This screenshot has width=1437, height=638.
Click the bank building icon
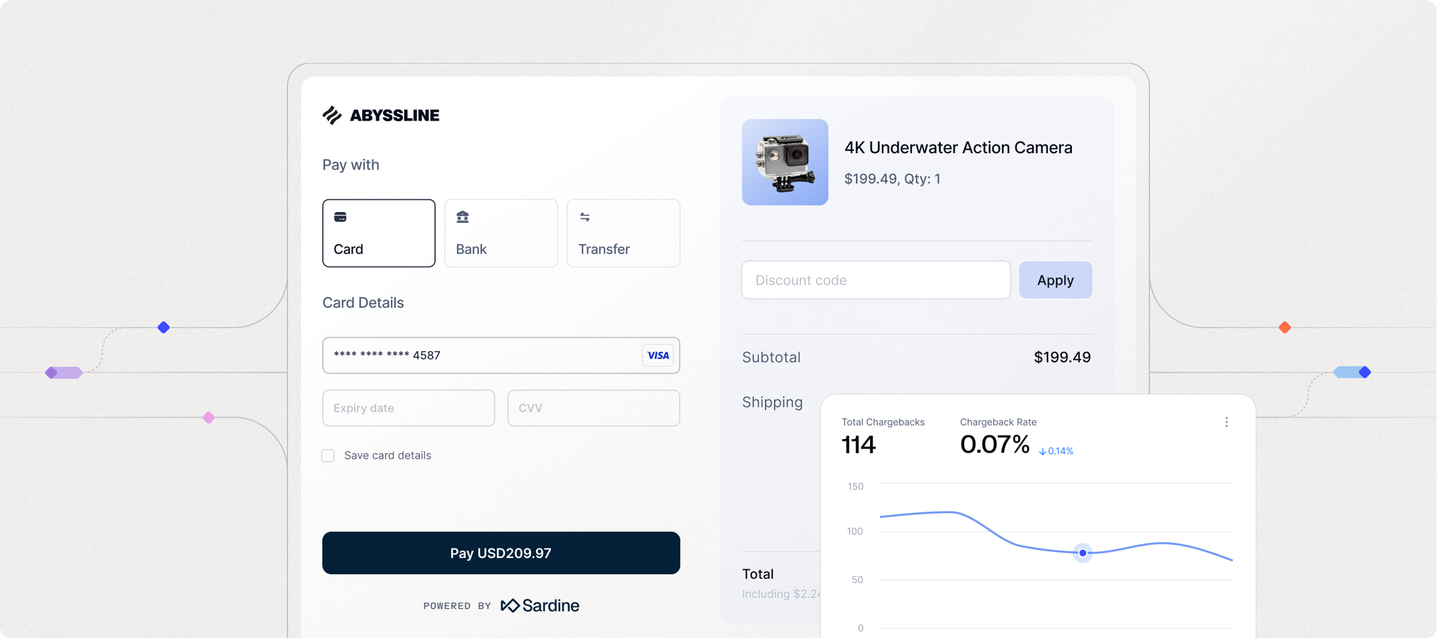(462, 217)
